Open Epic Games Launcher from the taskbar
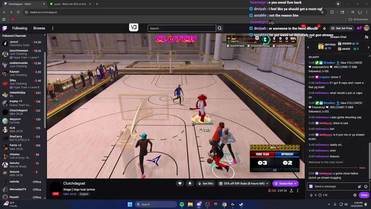The height and width of the screenshot is (209, 371). 216,204
